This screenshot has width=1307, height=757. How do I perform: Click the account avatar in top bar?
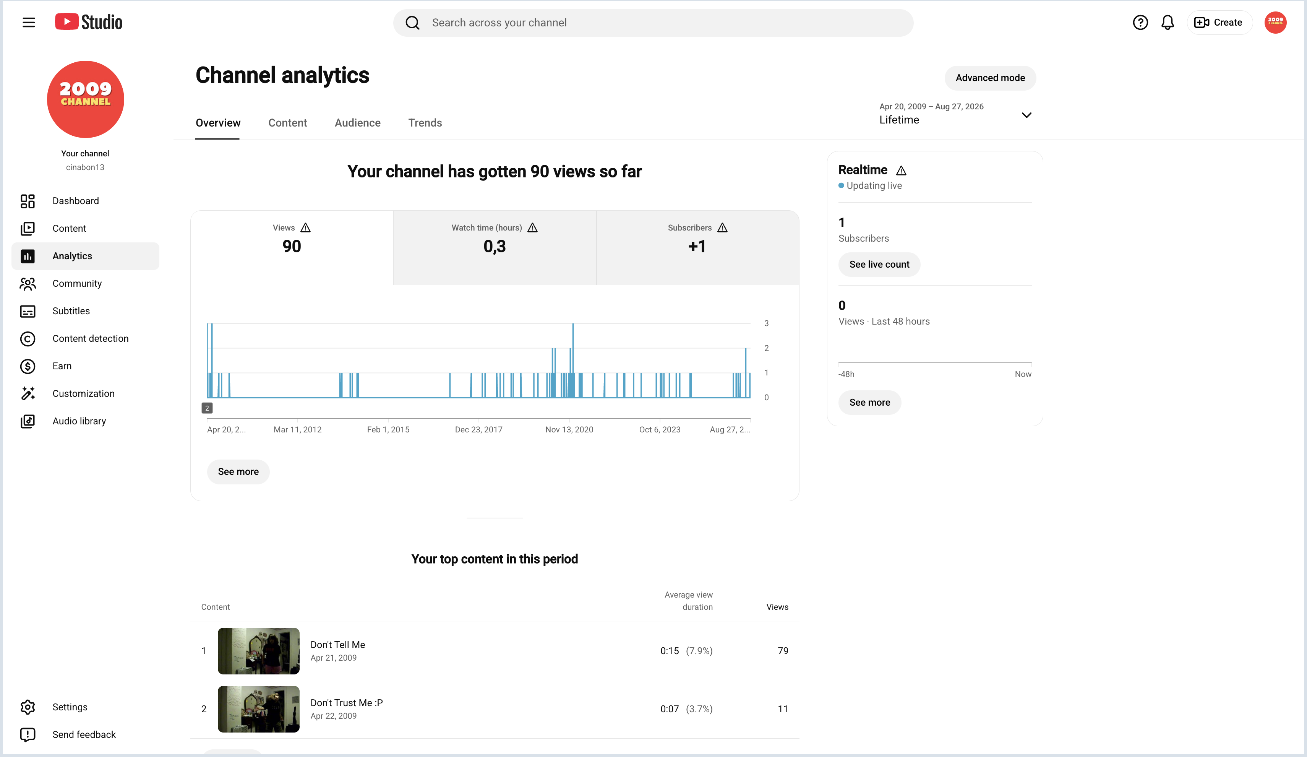(1275, 22)
